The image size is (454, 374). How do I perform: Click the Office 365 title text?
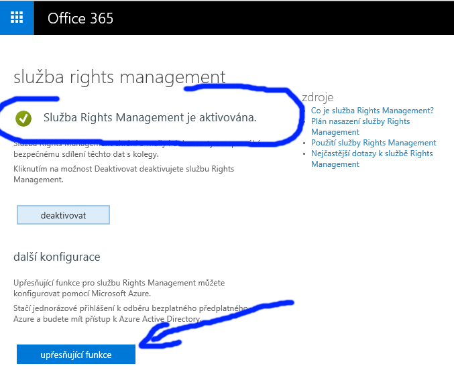pos(80,19)
